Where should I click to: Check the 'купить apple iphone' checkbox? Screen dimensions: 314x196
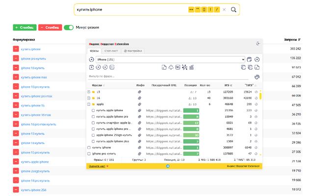click(93, 110)
